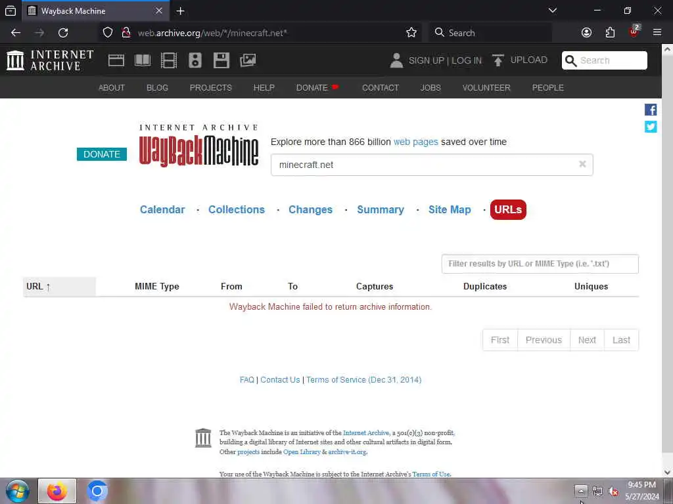This screenshot has width=673, height=504.
Task: Click Firefox in the taskbar
Action: point(57,491)
